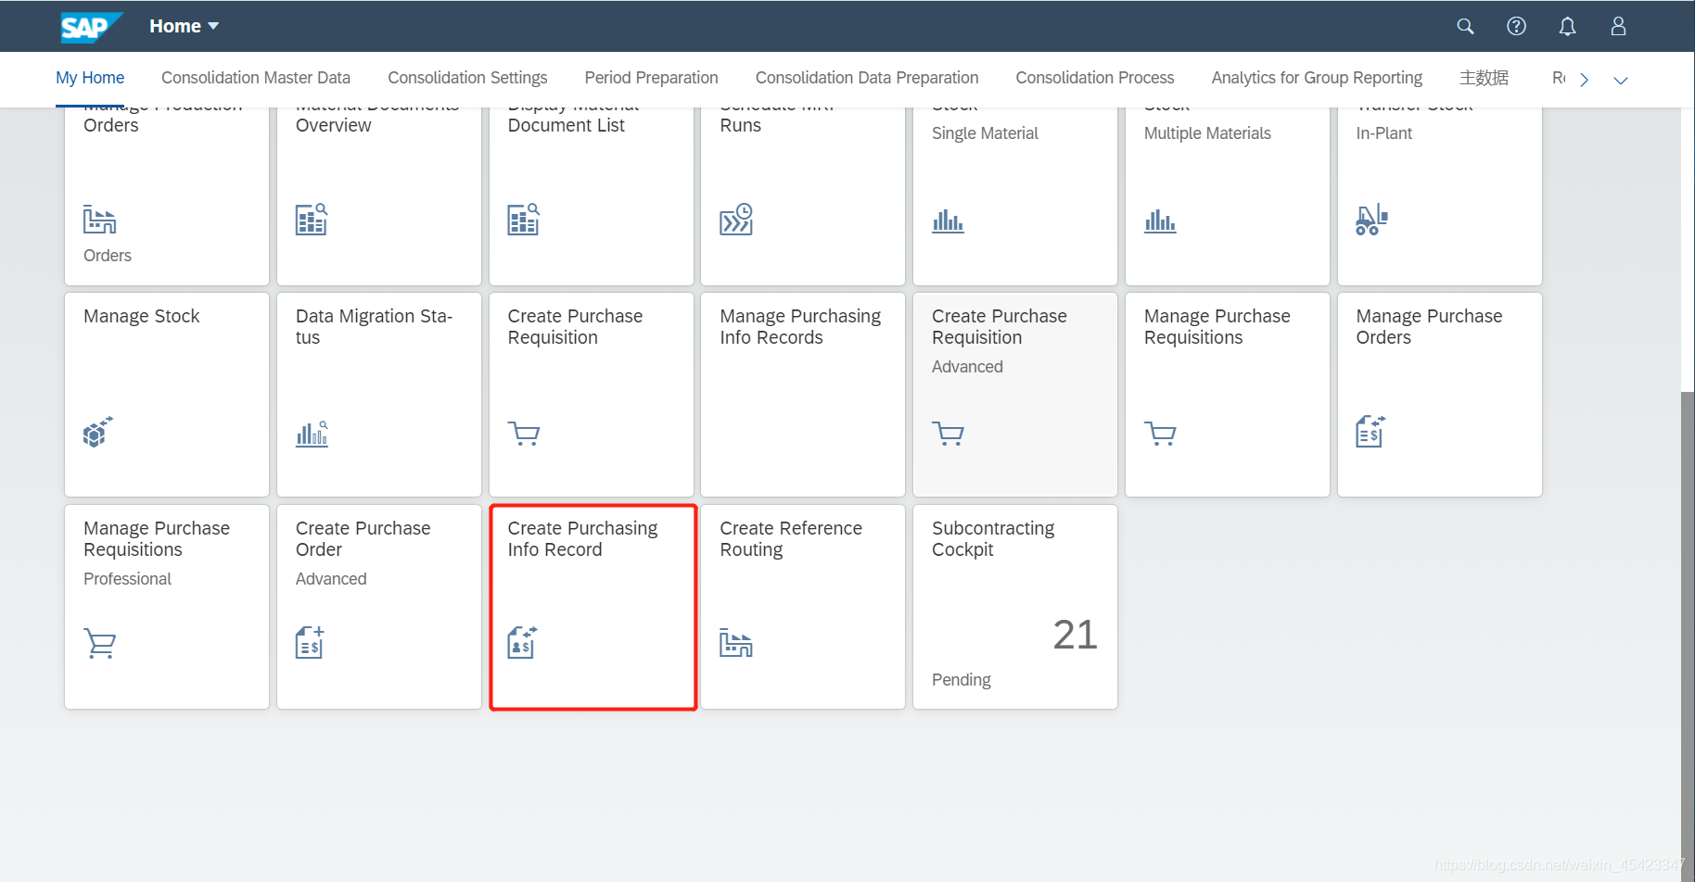Image resolution: width=1695 pixels, height=882 pixels.
Task: Open the Manage Stock tile title
Action: click(142, 316)
